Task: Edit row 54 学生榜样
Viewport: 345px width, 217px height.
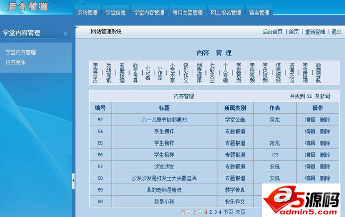Action: point(310,131)
